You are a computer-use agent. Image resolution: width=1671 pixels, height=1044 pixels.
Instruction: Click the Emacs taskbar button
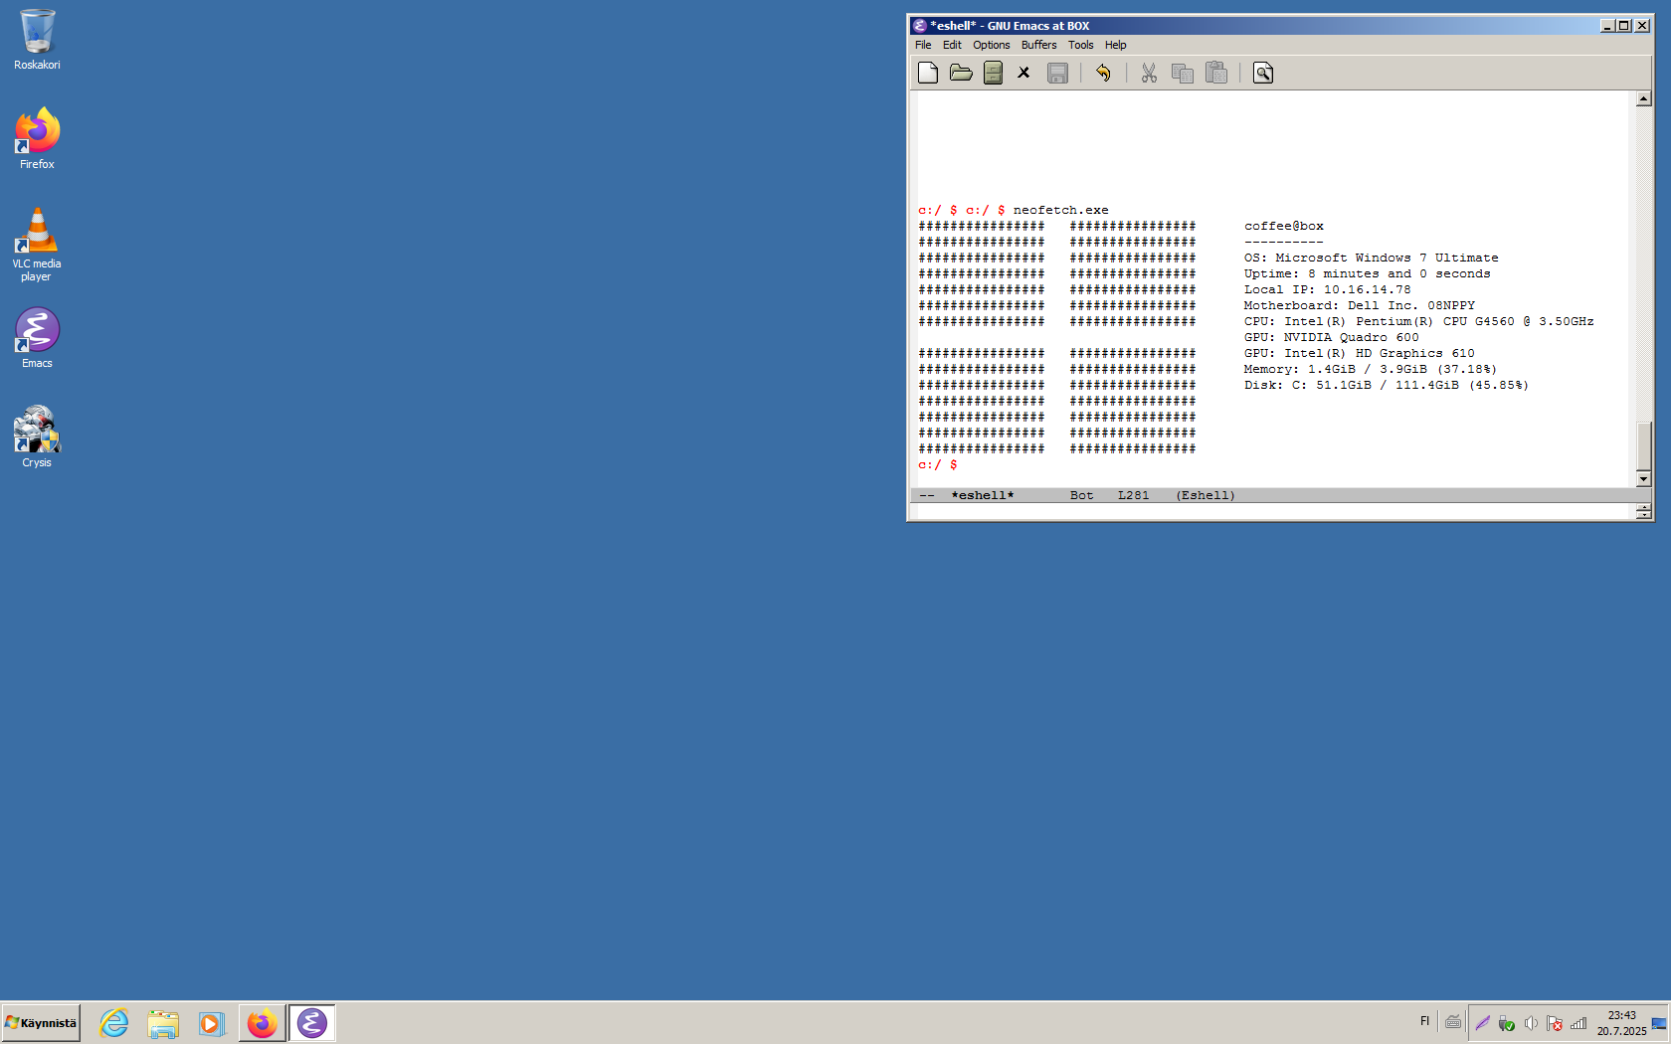(x=312, y=1023)
